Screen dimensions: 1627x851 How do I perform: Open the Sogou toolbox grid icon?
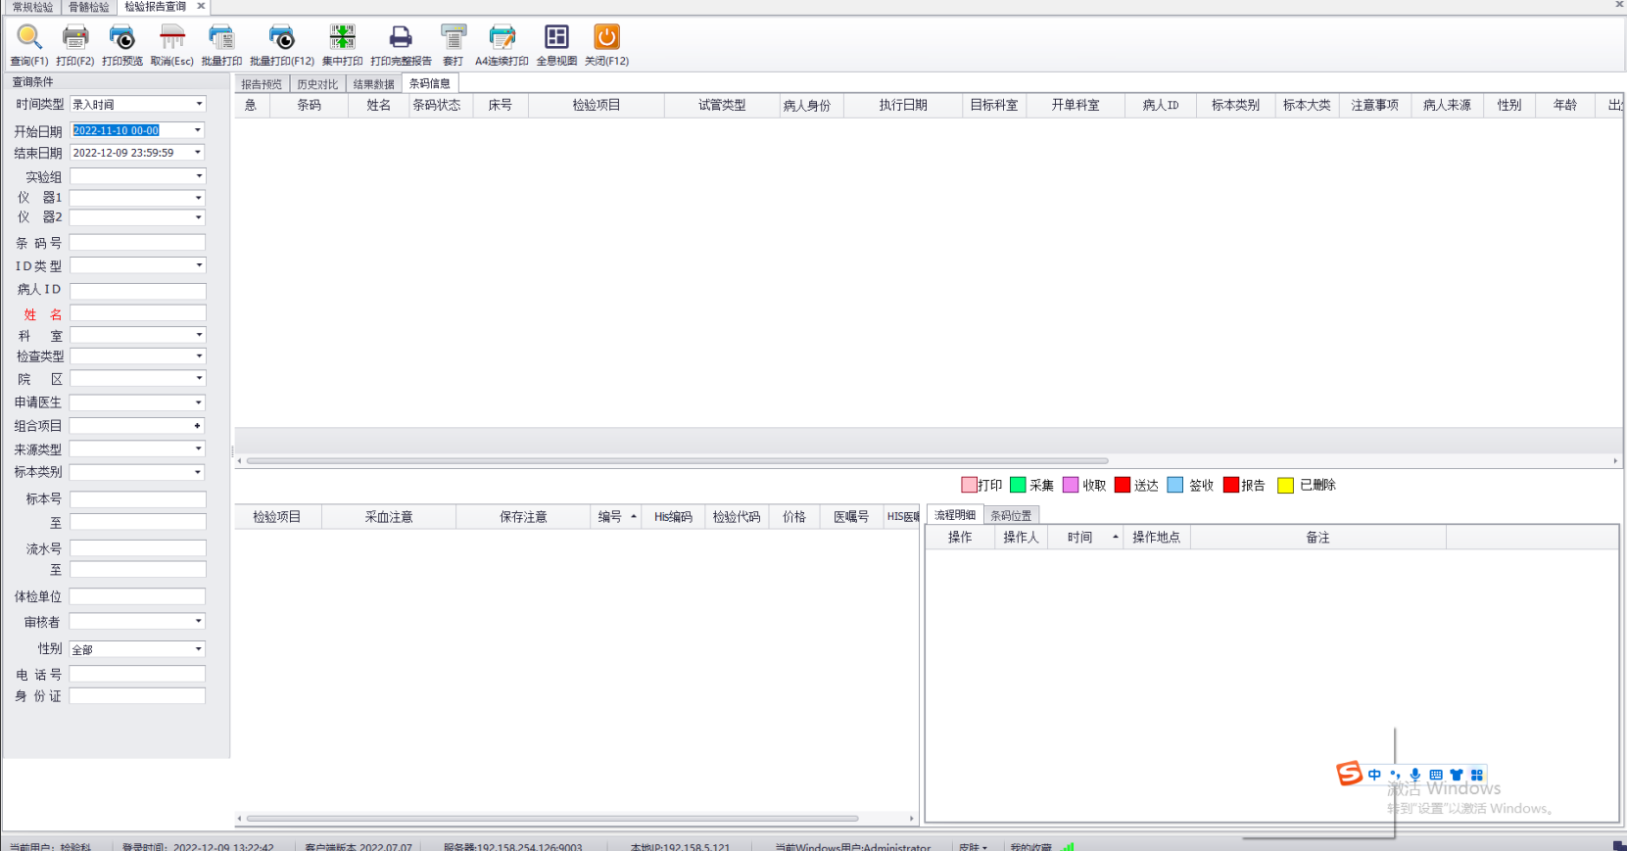click(x=1477, y=775)
